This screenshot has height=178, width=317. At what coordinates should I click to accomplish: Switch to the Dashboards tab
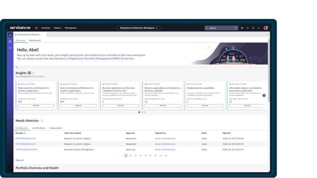(35, 40)
